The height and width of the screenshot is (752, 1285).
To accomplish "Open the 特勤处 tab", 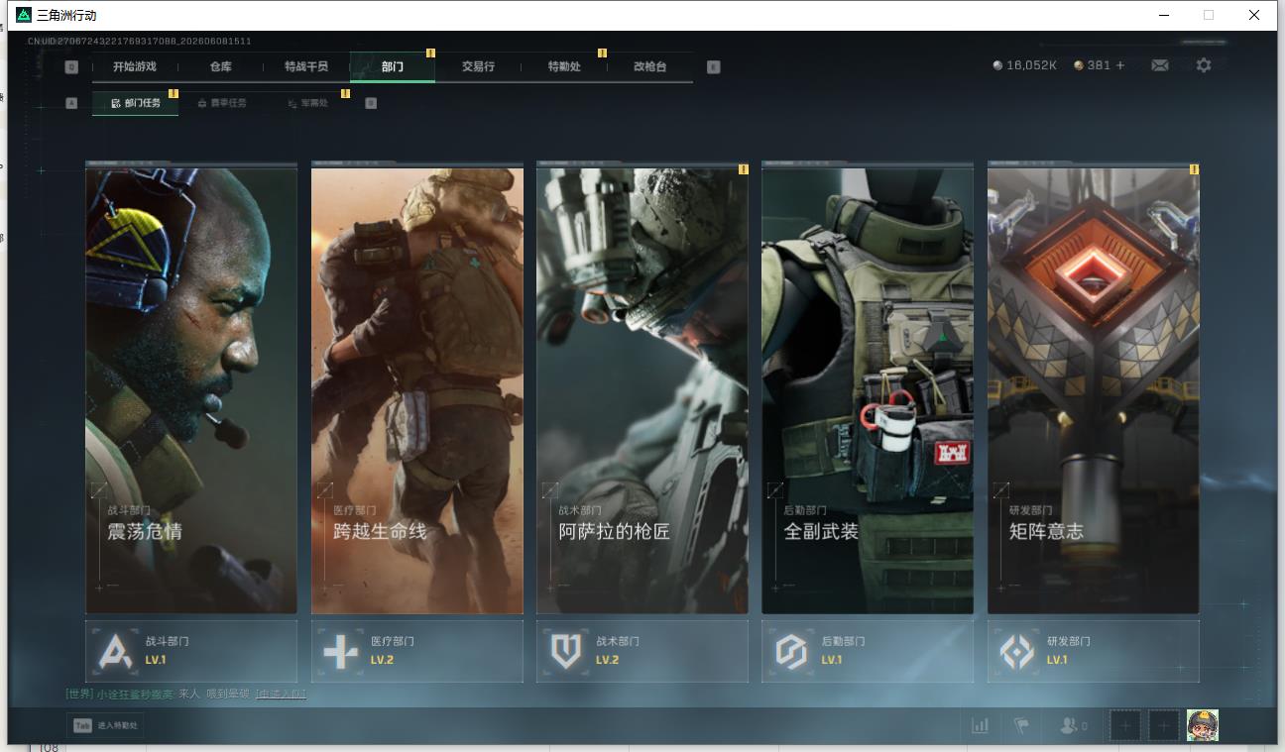I will tap(564, 66).
